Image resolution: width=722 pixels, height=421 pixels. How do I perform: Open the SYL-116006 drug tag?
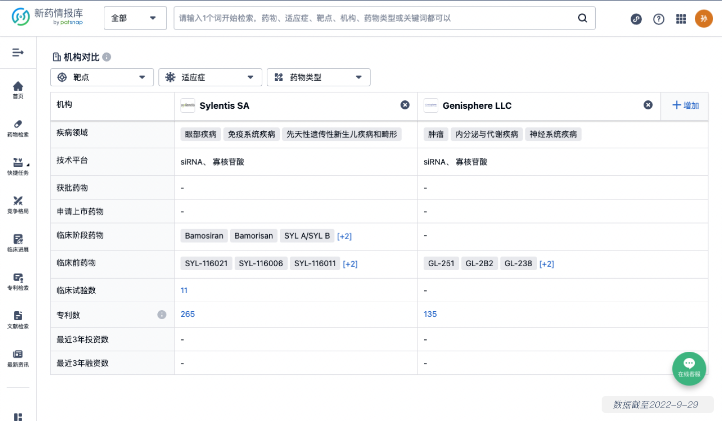261,264
